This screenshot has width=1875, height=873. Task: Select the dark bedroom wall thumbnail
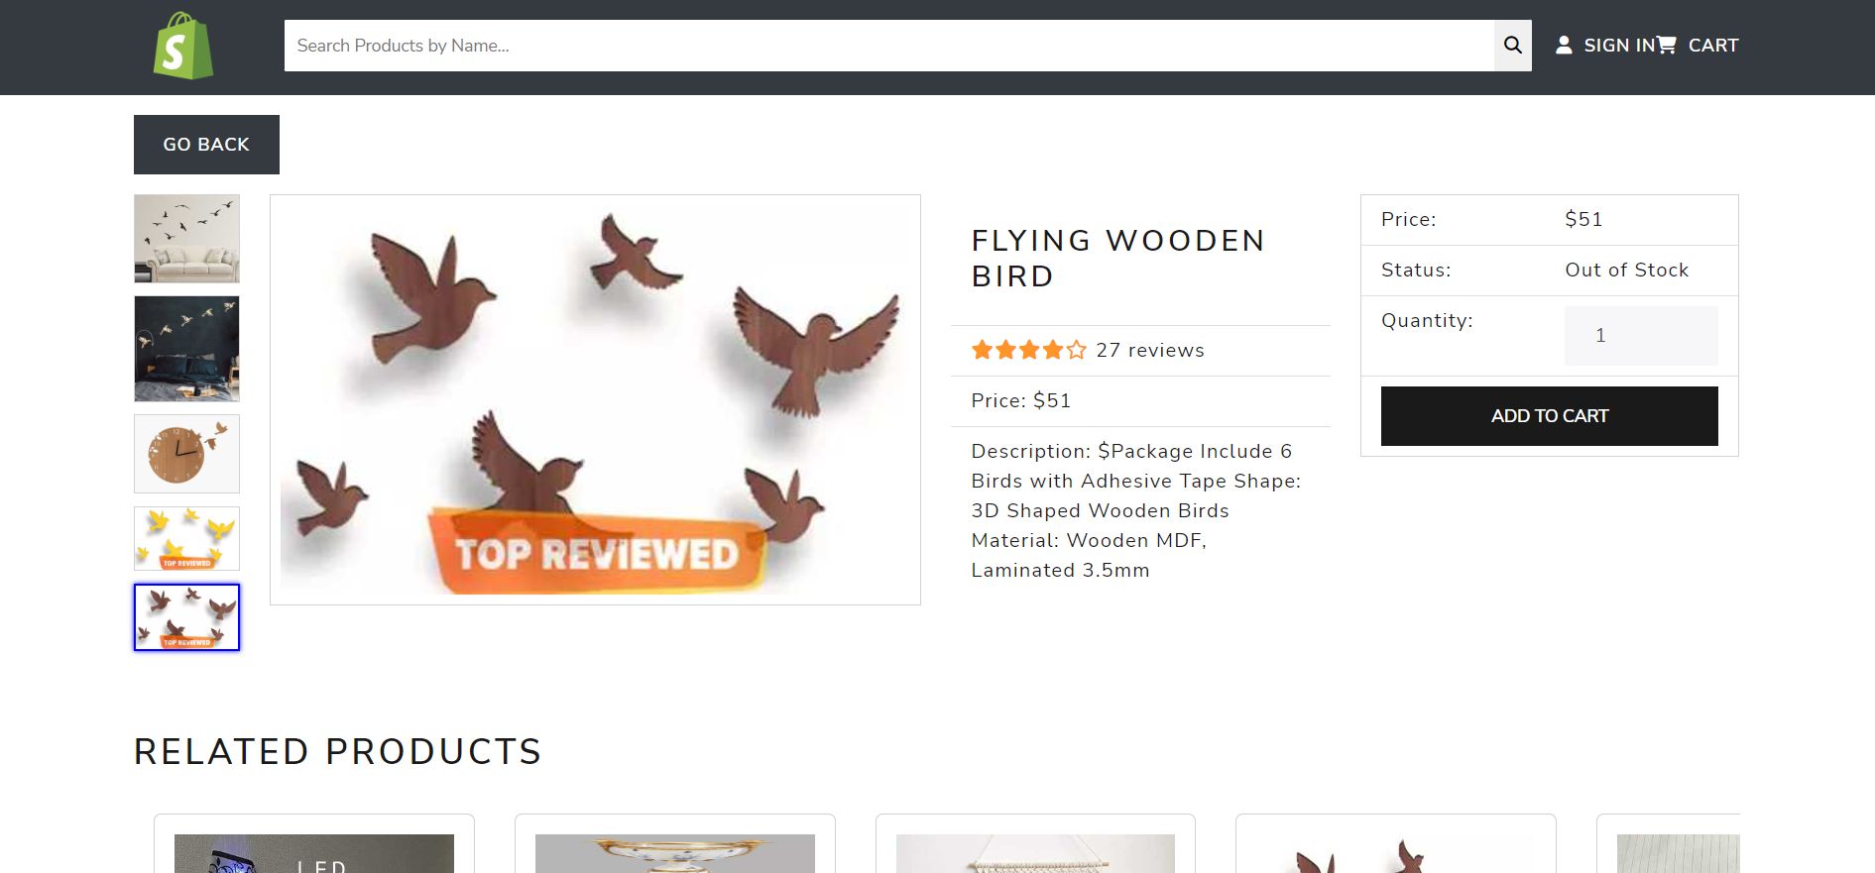coord(187,349)
